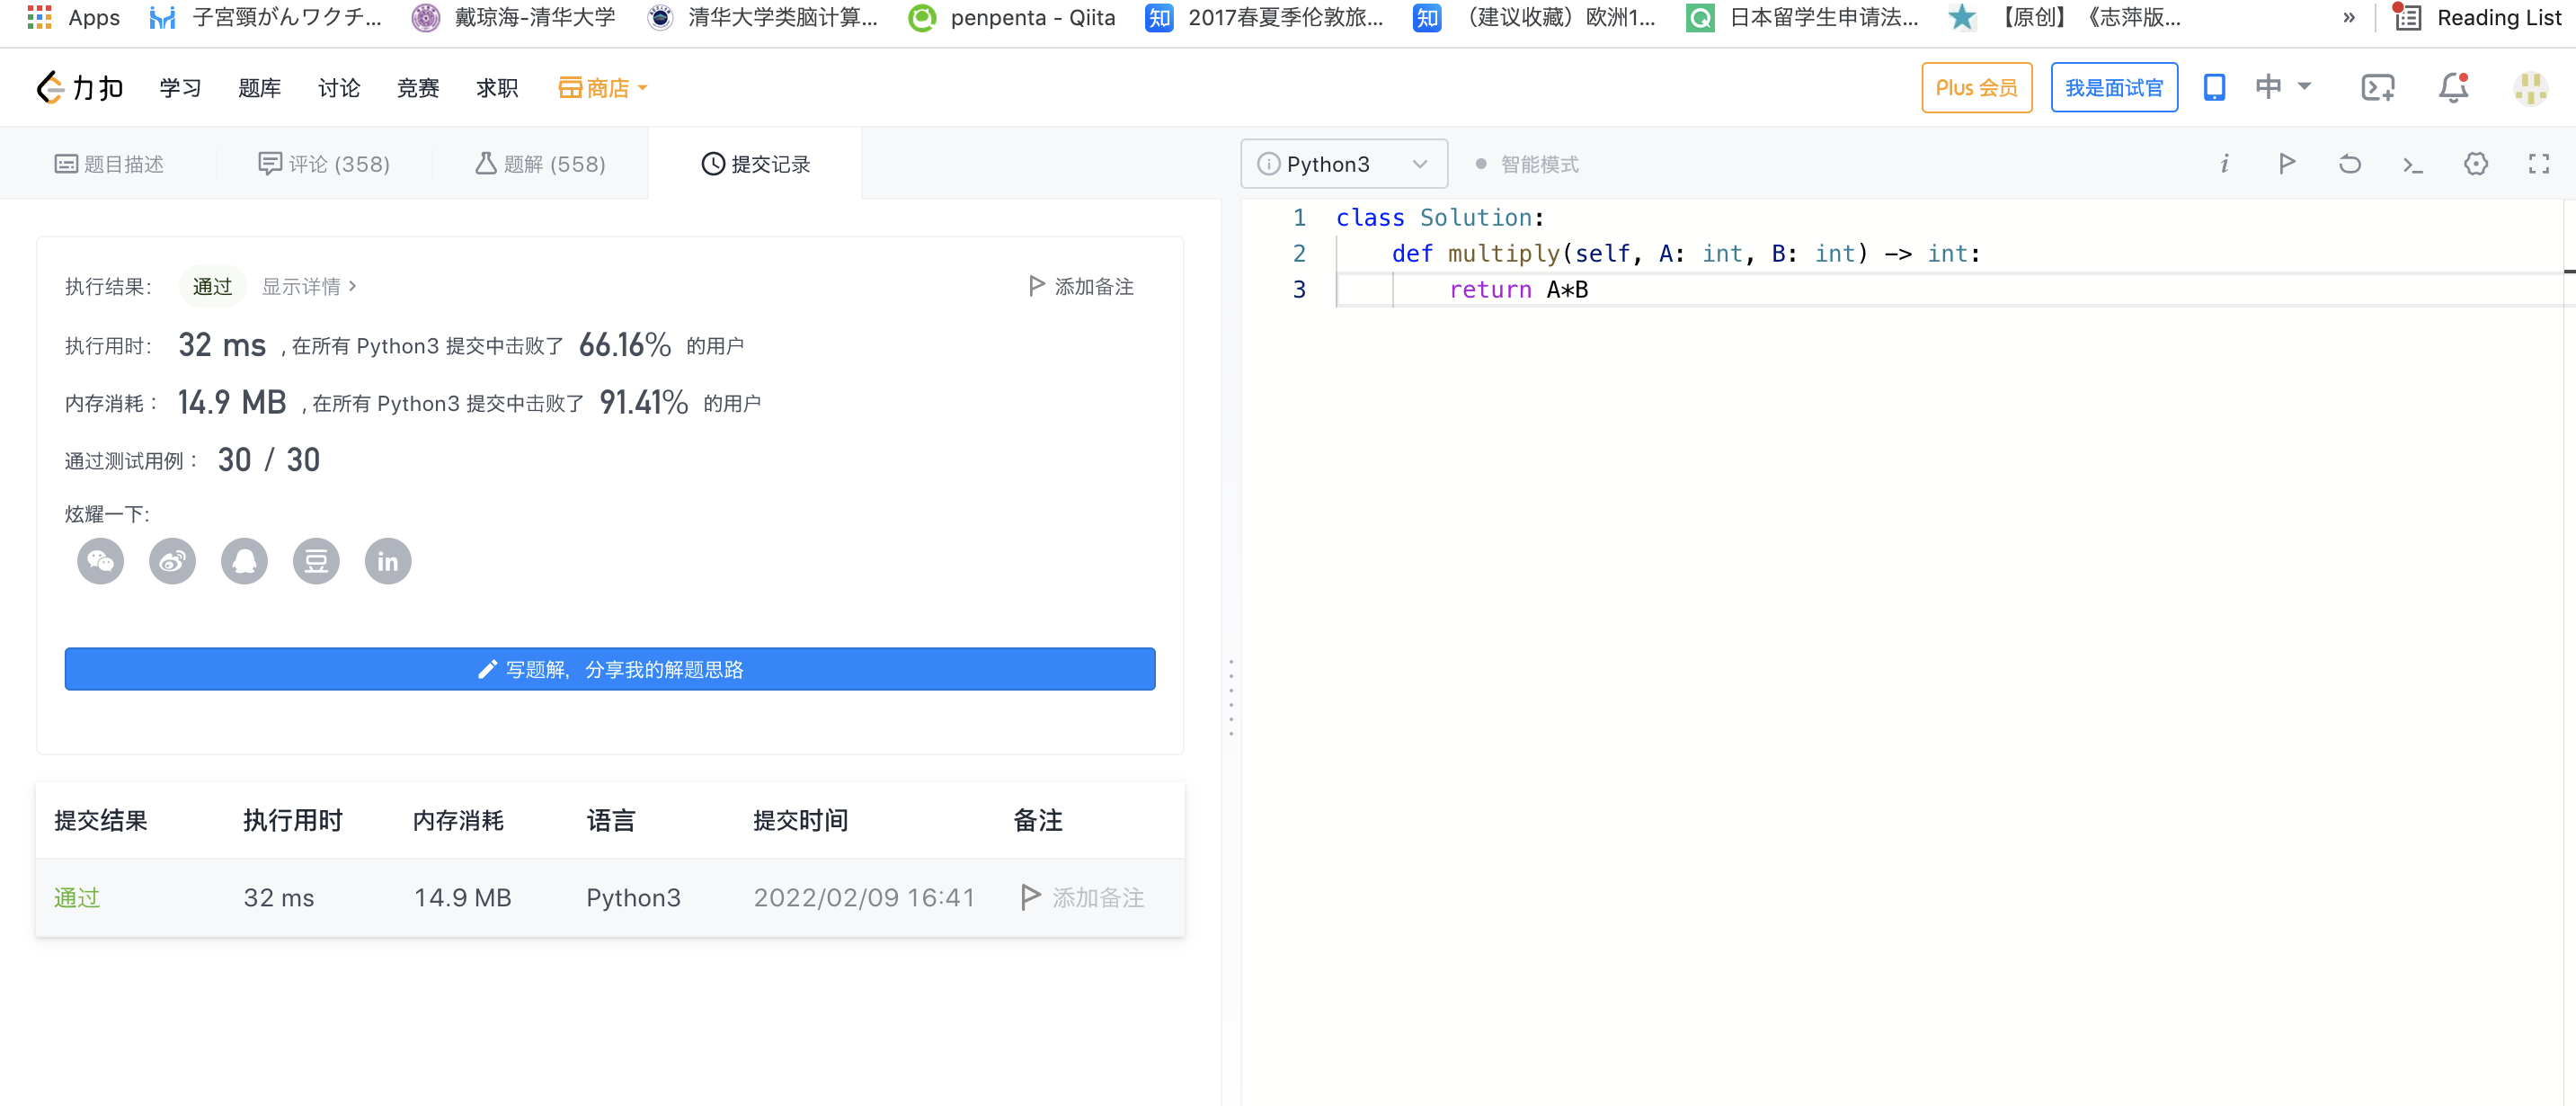The width and height of the screenshot is (2576, 1106).
Task: Open the Reading List in bookmarks bar
Action: (x=2478, y=17)
